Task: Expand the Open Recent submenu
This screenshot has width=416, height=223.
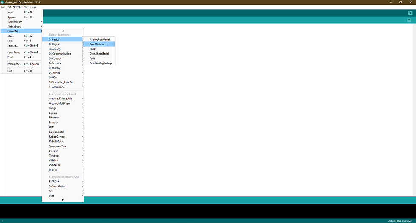Action: pyautogui.click(x=21, y=22)
